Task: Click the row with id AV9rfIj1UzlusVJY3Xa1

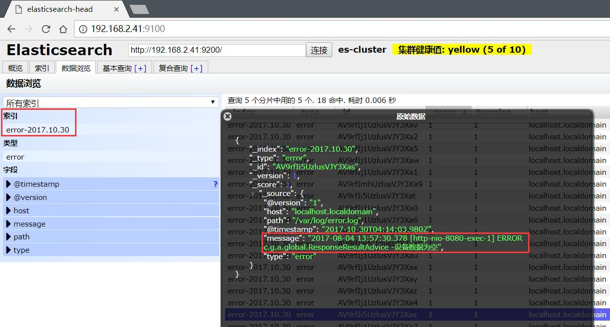Action: (417, 172)
